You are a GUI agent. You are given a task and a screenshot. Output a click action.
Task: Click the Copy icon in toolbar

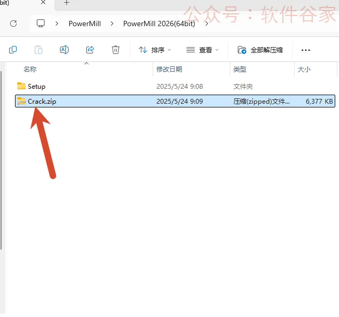pyautogui.click(x=13, y=50)
